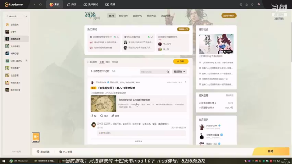Click the search apps field in the sidebar
292x164 pixels.
pos(14,16)
